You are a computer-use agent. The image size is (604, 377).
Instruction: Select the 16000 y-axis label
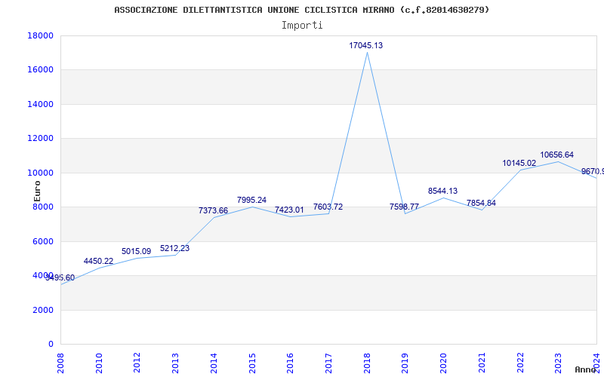[x=41, y=70]
